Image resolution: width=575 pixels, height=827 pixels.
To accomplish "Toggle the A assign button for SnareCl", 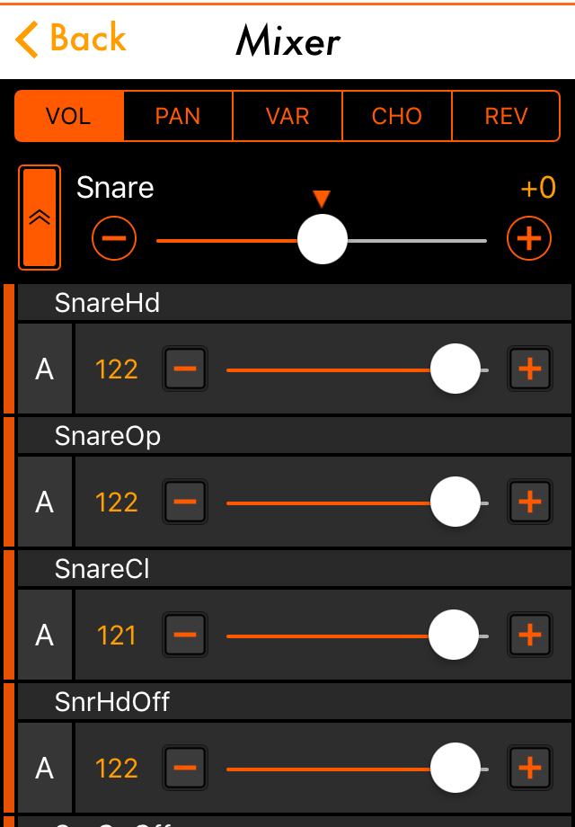I will click(x=42, y=635).
